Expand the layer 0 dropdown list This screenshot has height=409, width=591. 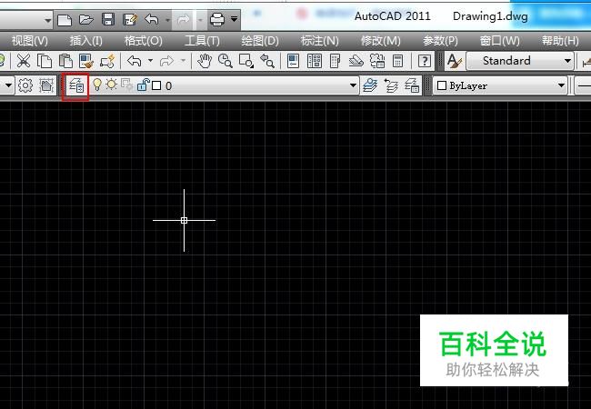click(353, 85)
